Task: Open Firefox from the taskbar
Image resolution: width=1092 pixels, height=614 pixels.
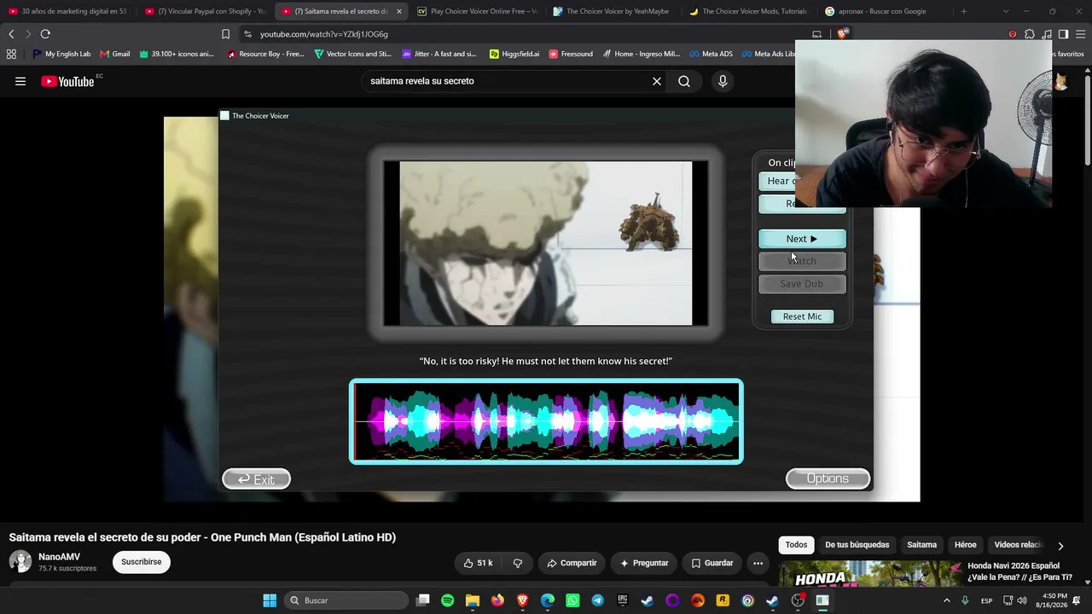Action: coord(497,600)
